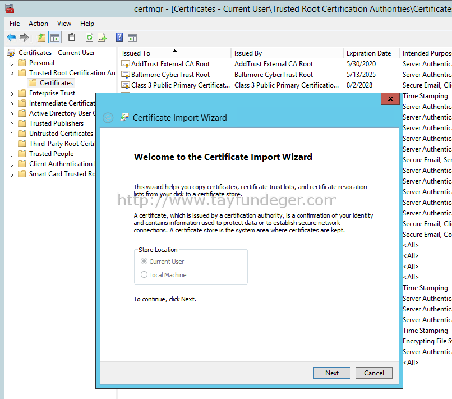Viewport: 452px width, 399px height.
Task: Click the Certificates - Current User root icon
Action: [11, 53]
